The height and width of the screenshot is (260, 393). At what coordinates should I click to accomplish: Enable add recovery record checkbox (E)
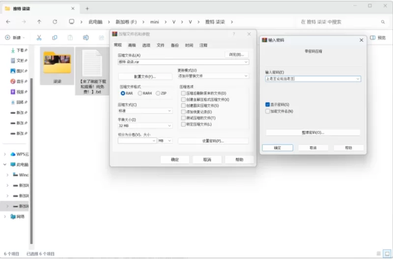click(x=183, y=112)
